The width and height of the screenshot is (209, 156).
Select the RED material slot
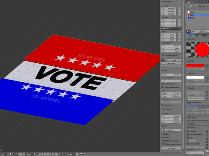point(198,15)
